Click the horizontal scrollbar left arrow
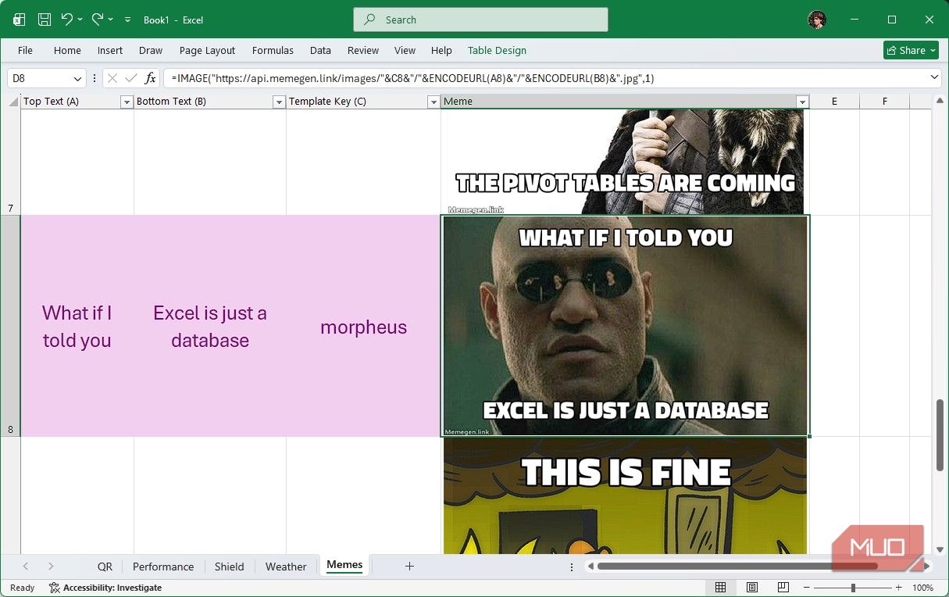This screenshot has width=949, height=597. click(x=591, y=567)
